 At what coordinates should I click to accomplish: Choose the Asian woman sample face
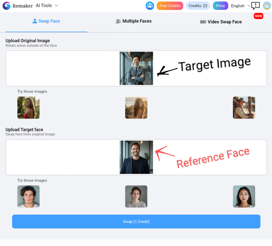[244, 196]
